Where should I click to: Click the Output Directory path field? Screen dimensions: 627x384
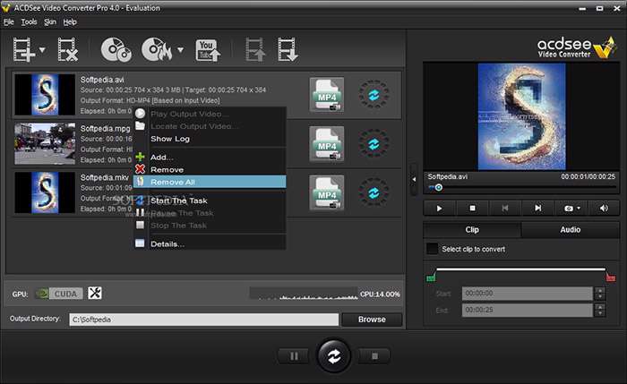click(x=203, y=320)
